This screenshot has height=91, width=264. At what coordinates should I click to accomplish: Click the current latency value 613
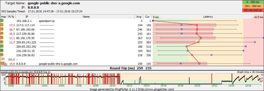pyautogui.click(x=149, y=38)
